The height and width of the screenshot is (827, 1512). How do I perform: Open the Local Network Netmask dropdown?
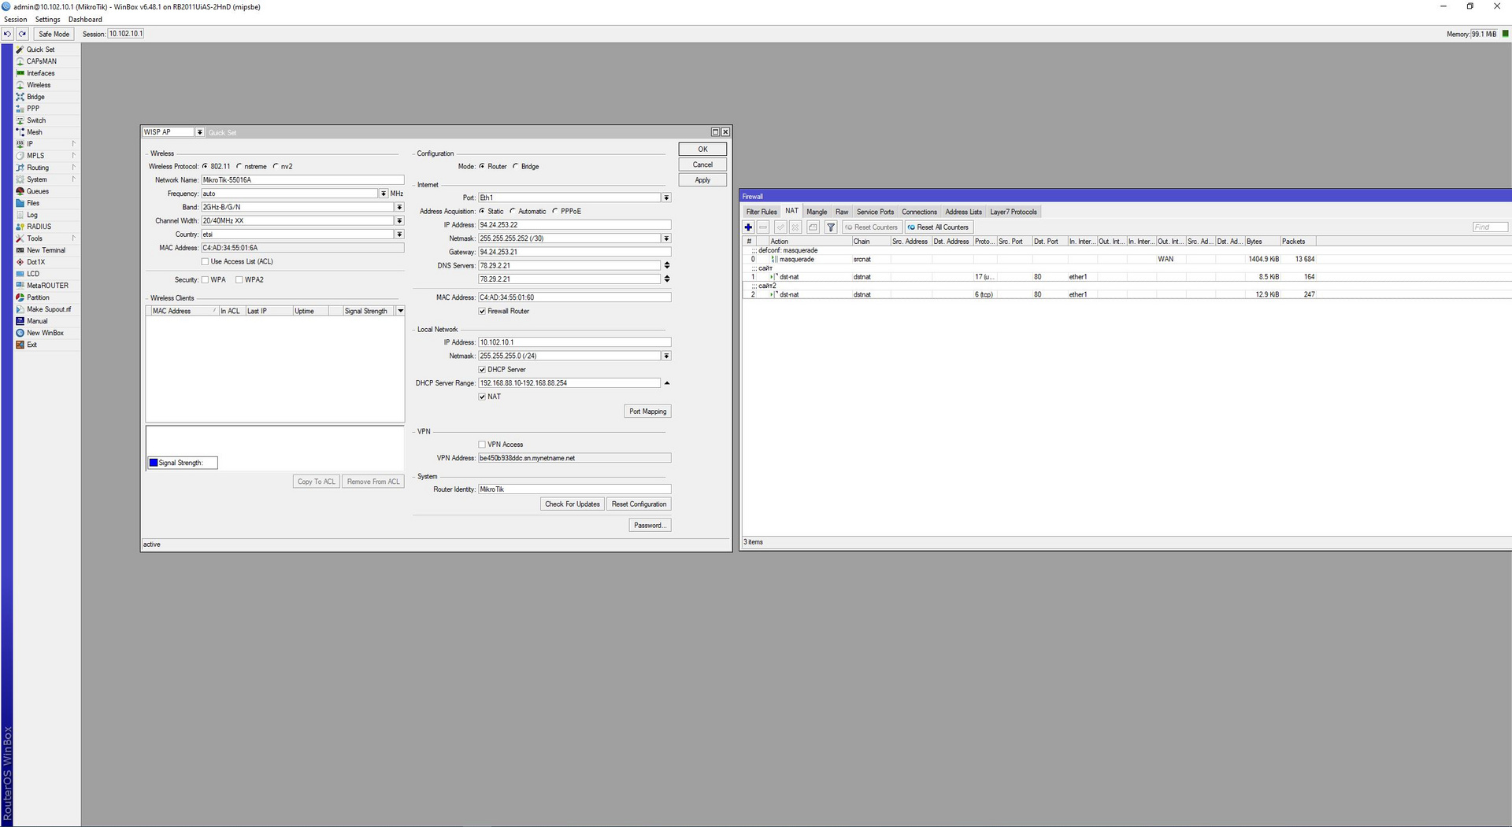tap(666, 356)
